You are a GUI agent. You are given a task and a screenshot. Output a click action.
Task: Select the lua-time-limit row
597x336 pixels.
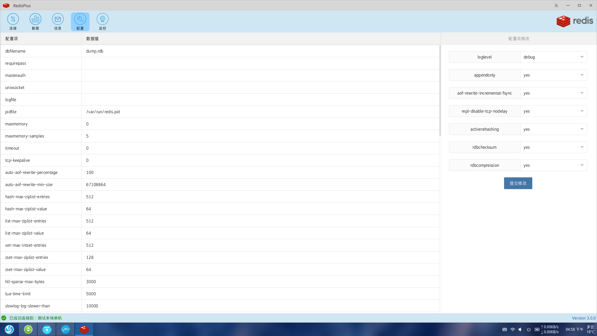coord(220,294)
